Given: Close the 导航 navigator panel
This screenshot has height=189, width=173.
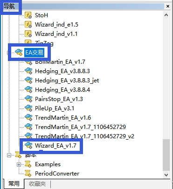Looking at the screenshot, I should (x=168, y=6).
